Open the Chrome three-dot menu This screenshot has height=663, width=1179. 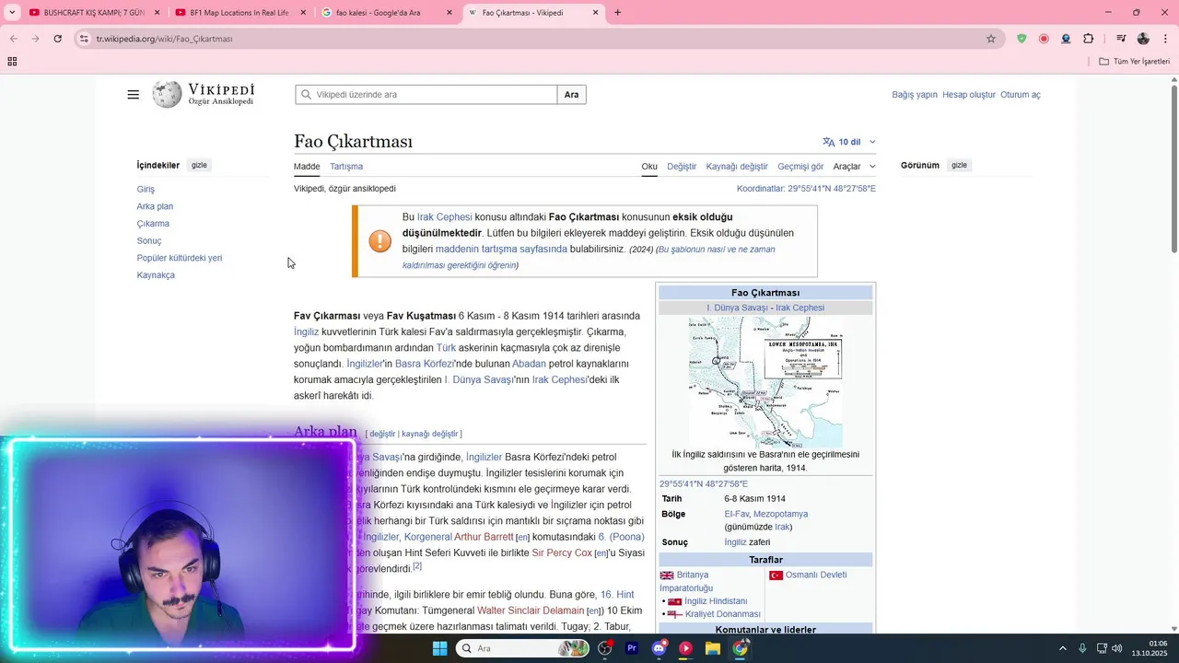click(1166, 39)
